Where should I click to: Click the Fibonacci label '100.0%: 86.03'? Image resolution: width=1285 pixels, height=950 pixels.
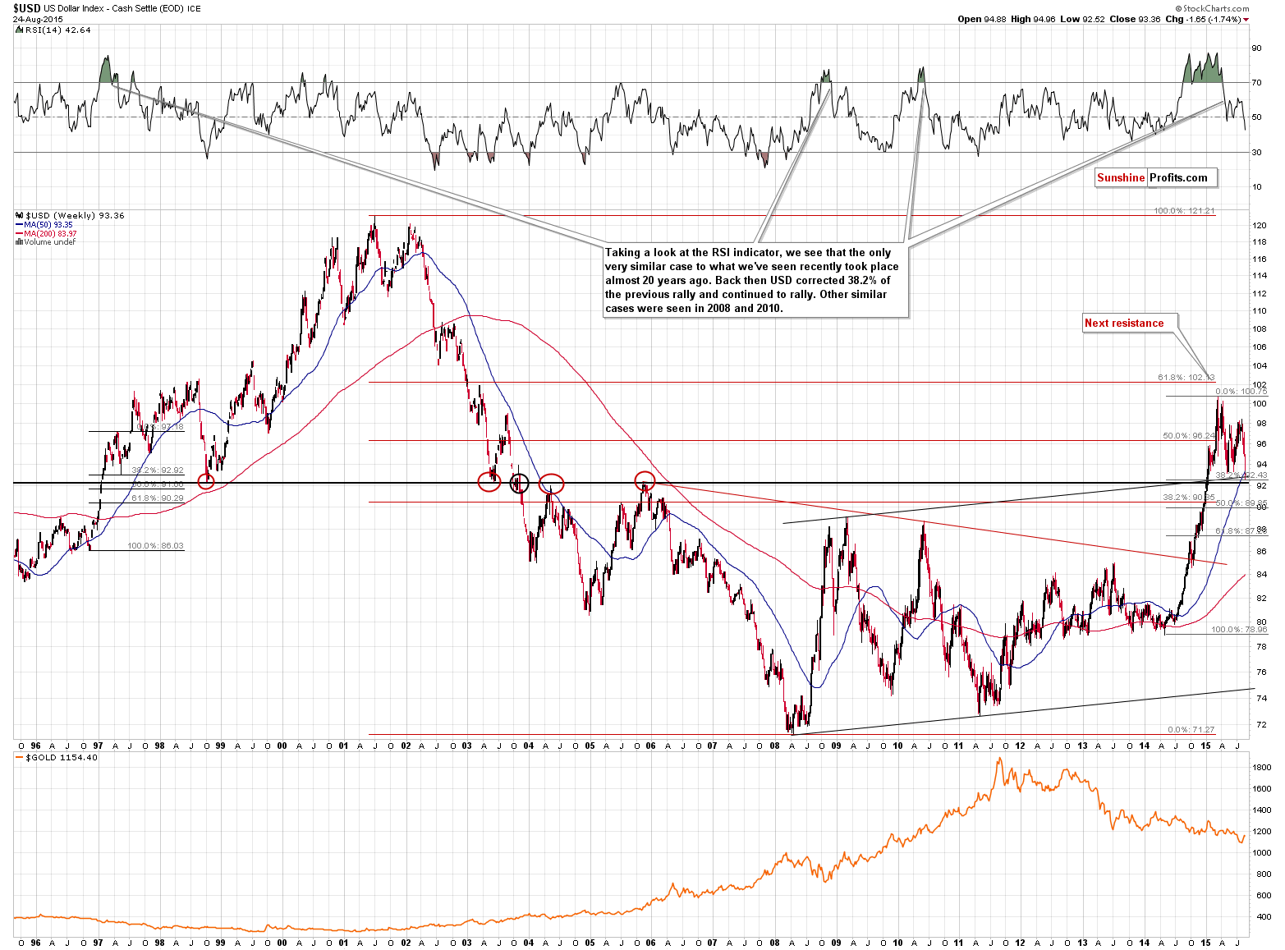tap(155, 546)
